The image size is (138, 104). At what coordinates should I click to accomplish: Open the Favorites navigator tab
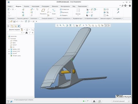16,26
